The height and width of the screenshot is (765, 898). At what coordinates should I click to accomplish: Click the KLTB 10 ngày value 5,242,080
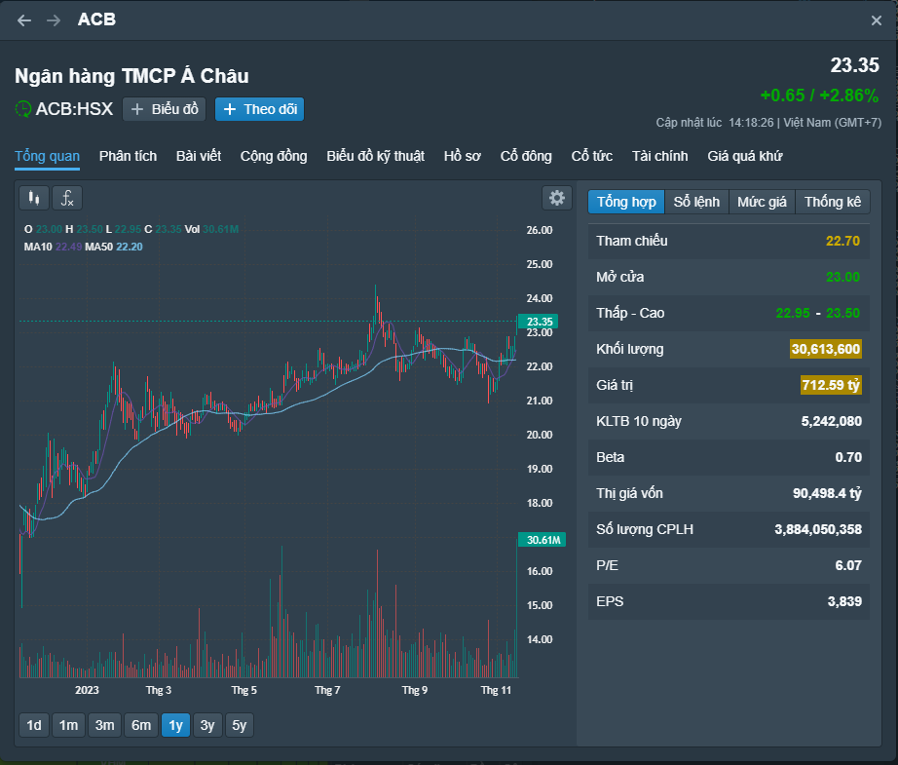pyautogui.click(x=832, y=421)
